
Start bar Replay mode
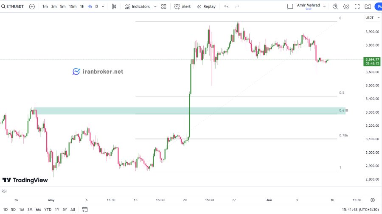point(206,6)
